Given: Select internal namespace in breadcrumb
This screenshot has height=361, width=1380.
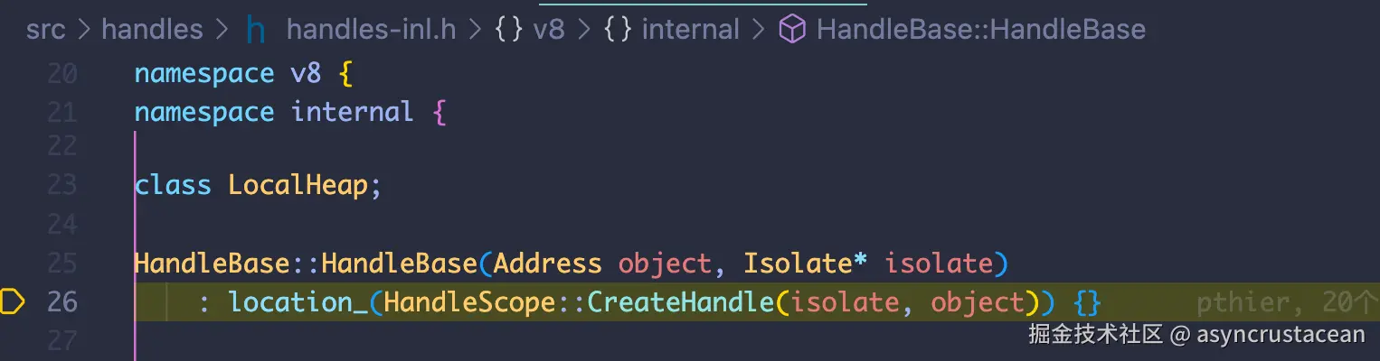Looking at the screenshot, I should tap(690, 30).
